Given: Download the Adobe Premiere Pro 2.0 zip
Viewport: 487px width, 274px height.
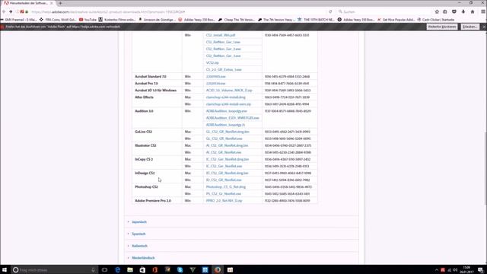Looking at the screenshot, I should click(x=224, y=201).
